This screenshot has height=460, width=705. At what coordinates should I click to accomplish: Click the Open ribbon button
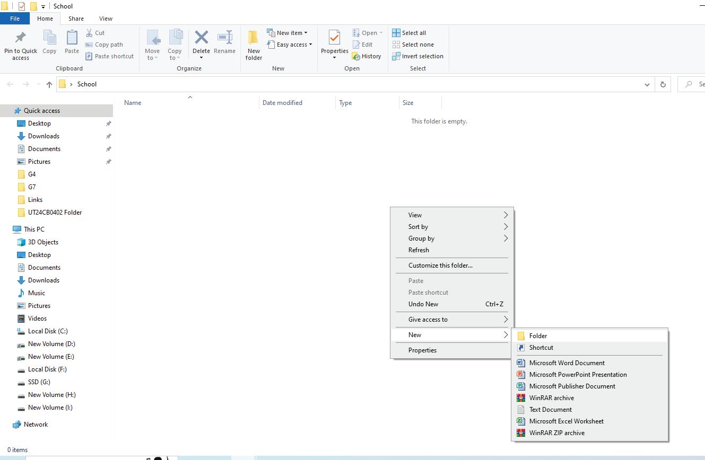[x=368, y=33]
